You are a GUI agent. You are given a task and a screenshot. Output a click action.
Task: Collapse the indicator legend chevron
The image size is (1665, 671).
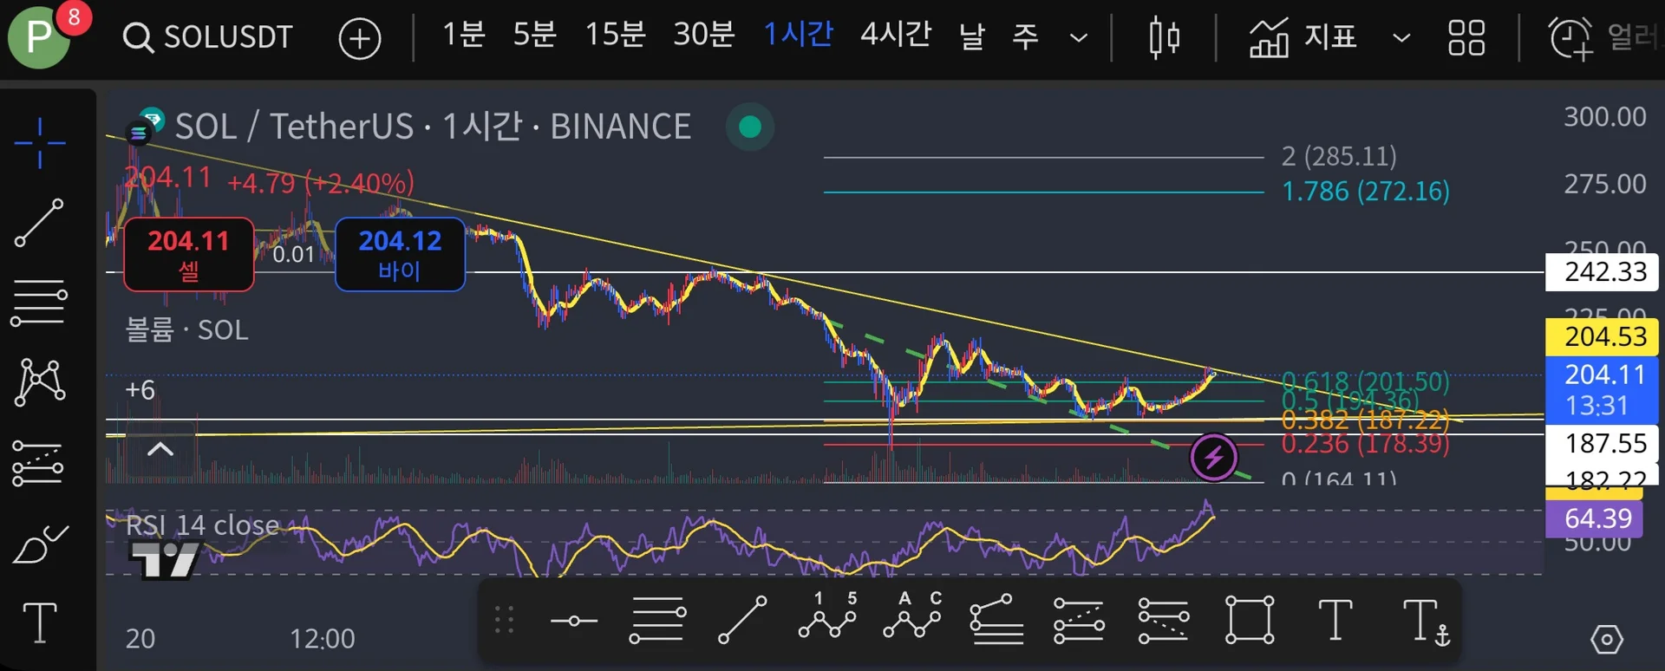point(160,449)
